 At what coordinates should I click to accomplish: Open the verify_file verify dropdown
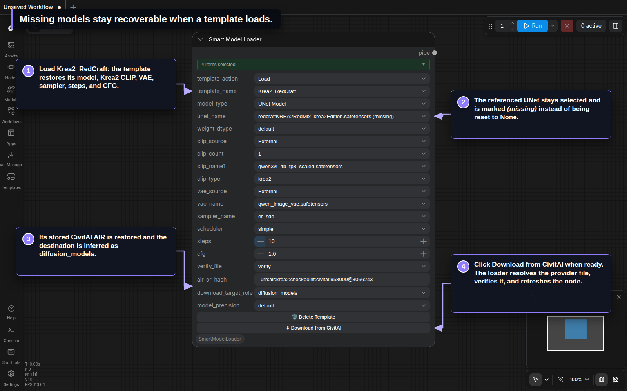click(342, 266)
